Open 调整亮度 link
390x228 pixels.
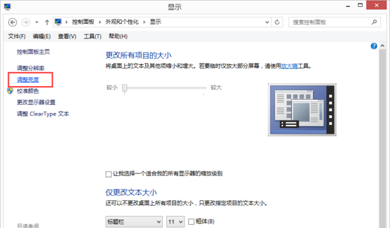coord(28,80)
